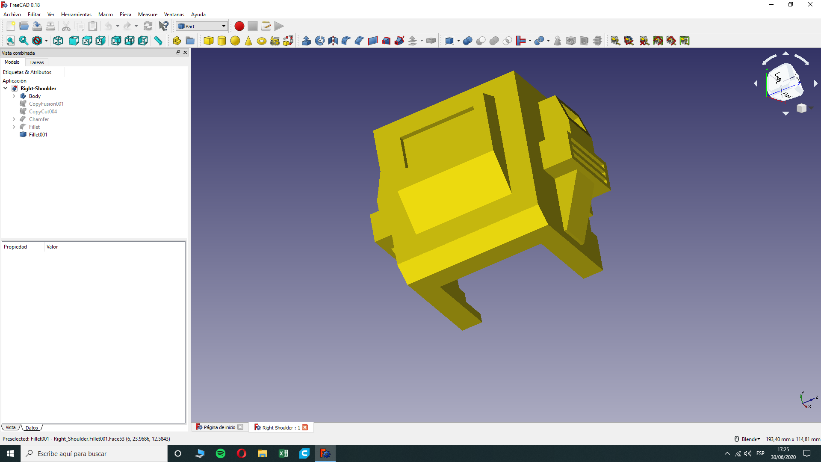The height and width of the screenshot is (462, 821).
Task: Expand the Chamfer tree node
Action: [x=14, y=119]
